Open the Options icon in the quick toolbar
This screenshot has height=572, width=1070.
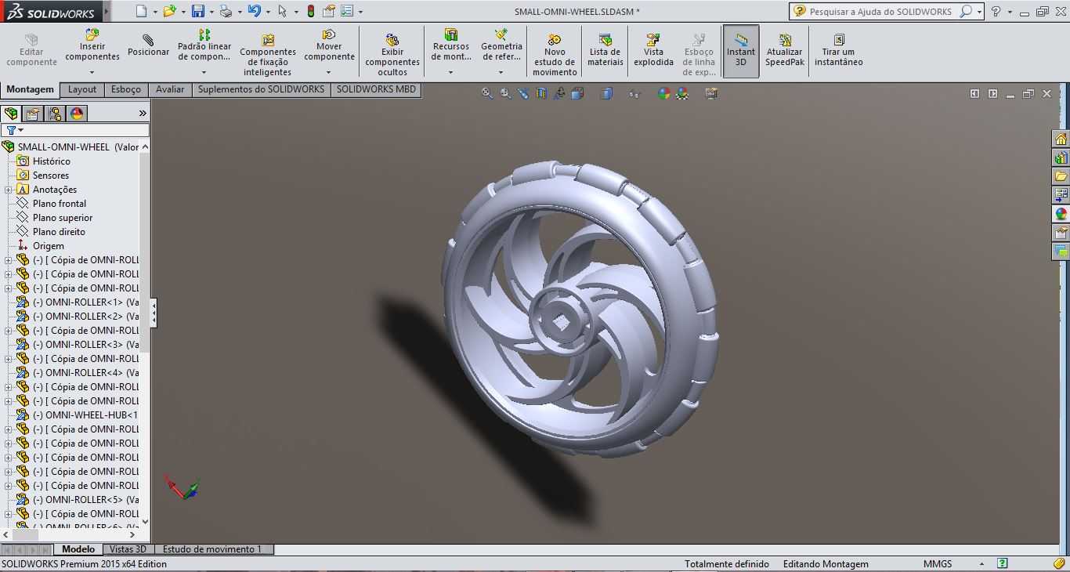(347, 12)
